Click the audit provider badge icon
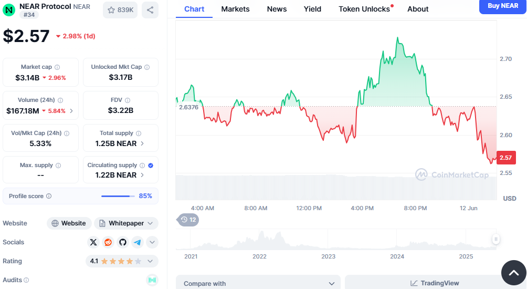 152,280
